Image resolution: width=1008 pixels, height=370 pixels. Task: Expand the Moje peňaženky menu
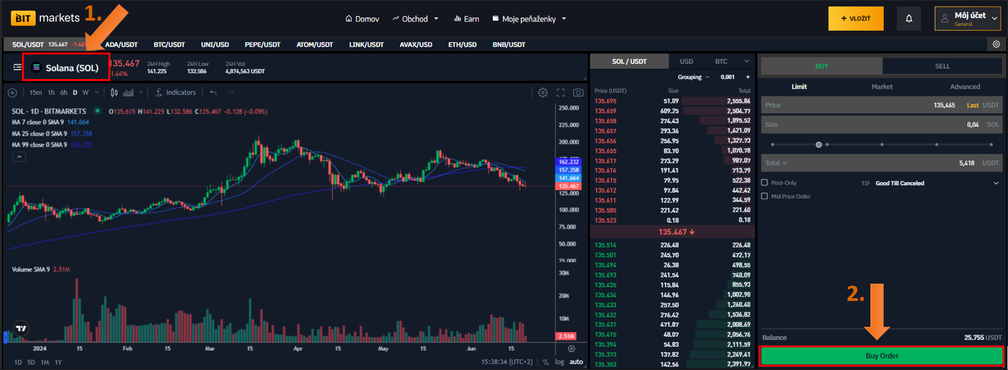(529, 19)
